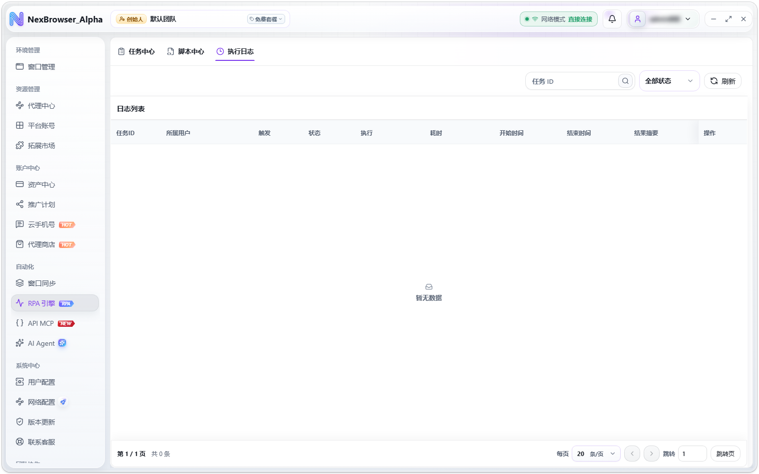
Task: Select the 执行日志 tab
Action: [x=235, y=51]
